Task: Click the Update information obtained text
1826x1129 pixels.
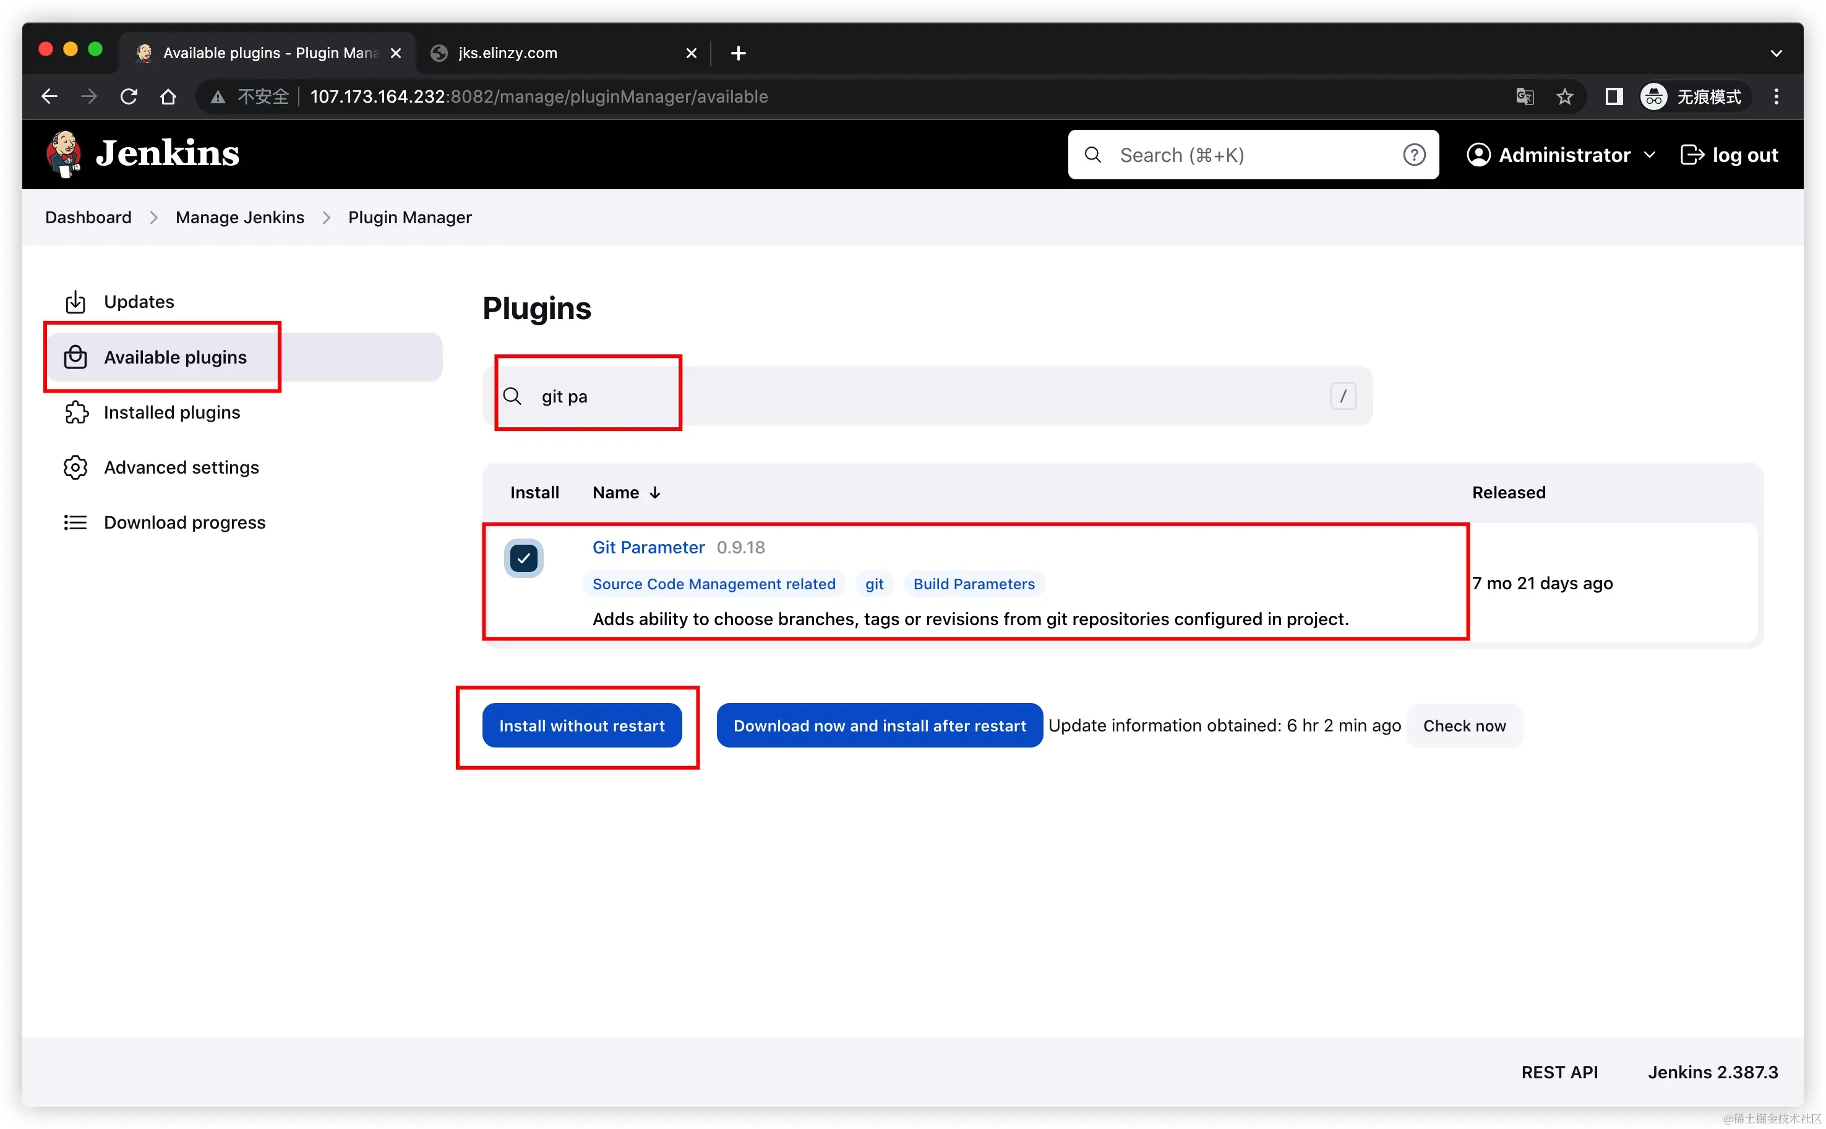Action: click(x=1224, y=726)
